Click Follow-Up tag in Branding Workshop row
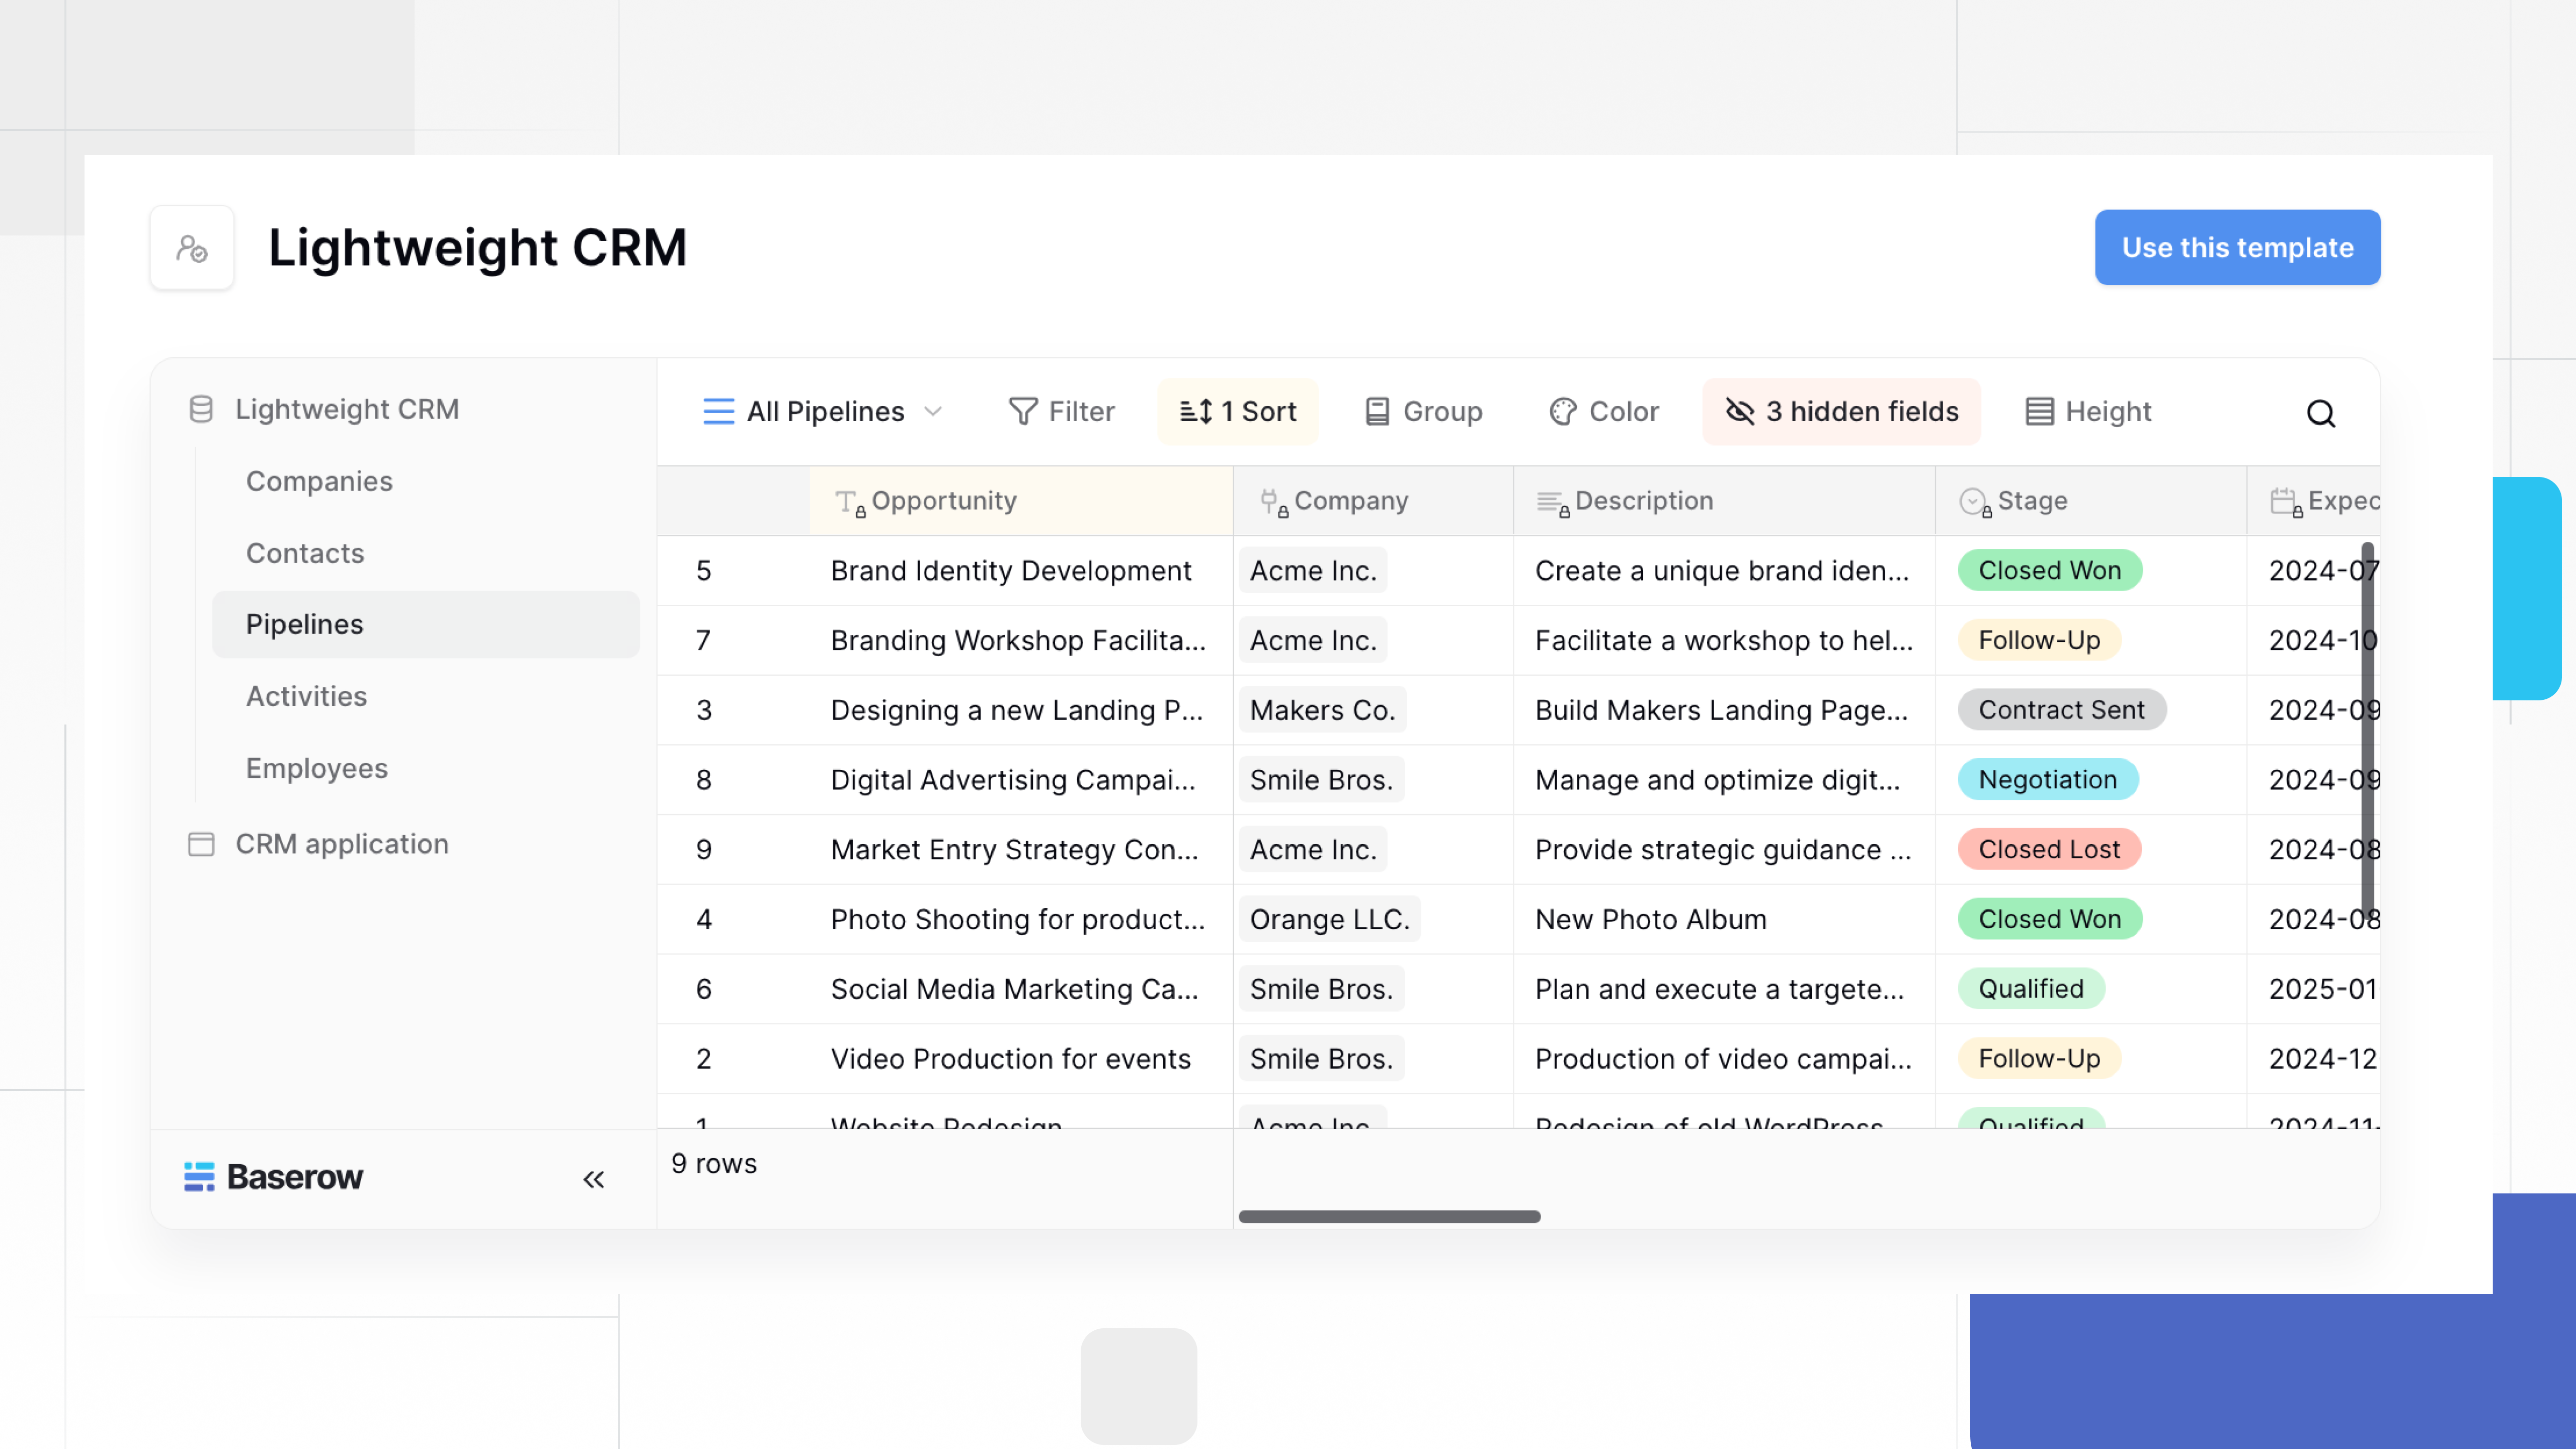 (x=2039, y=640)
